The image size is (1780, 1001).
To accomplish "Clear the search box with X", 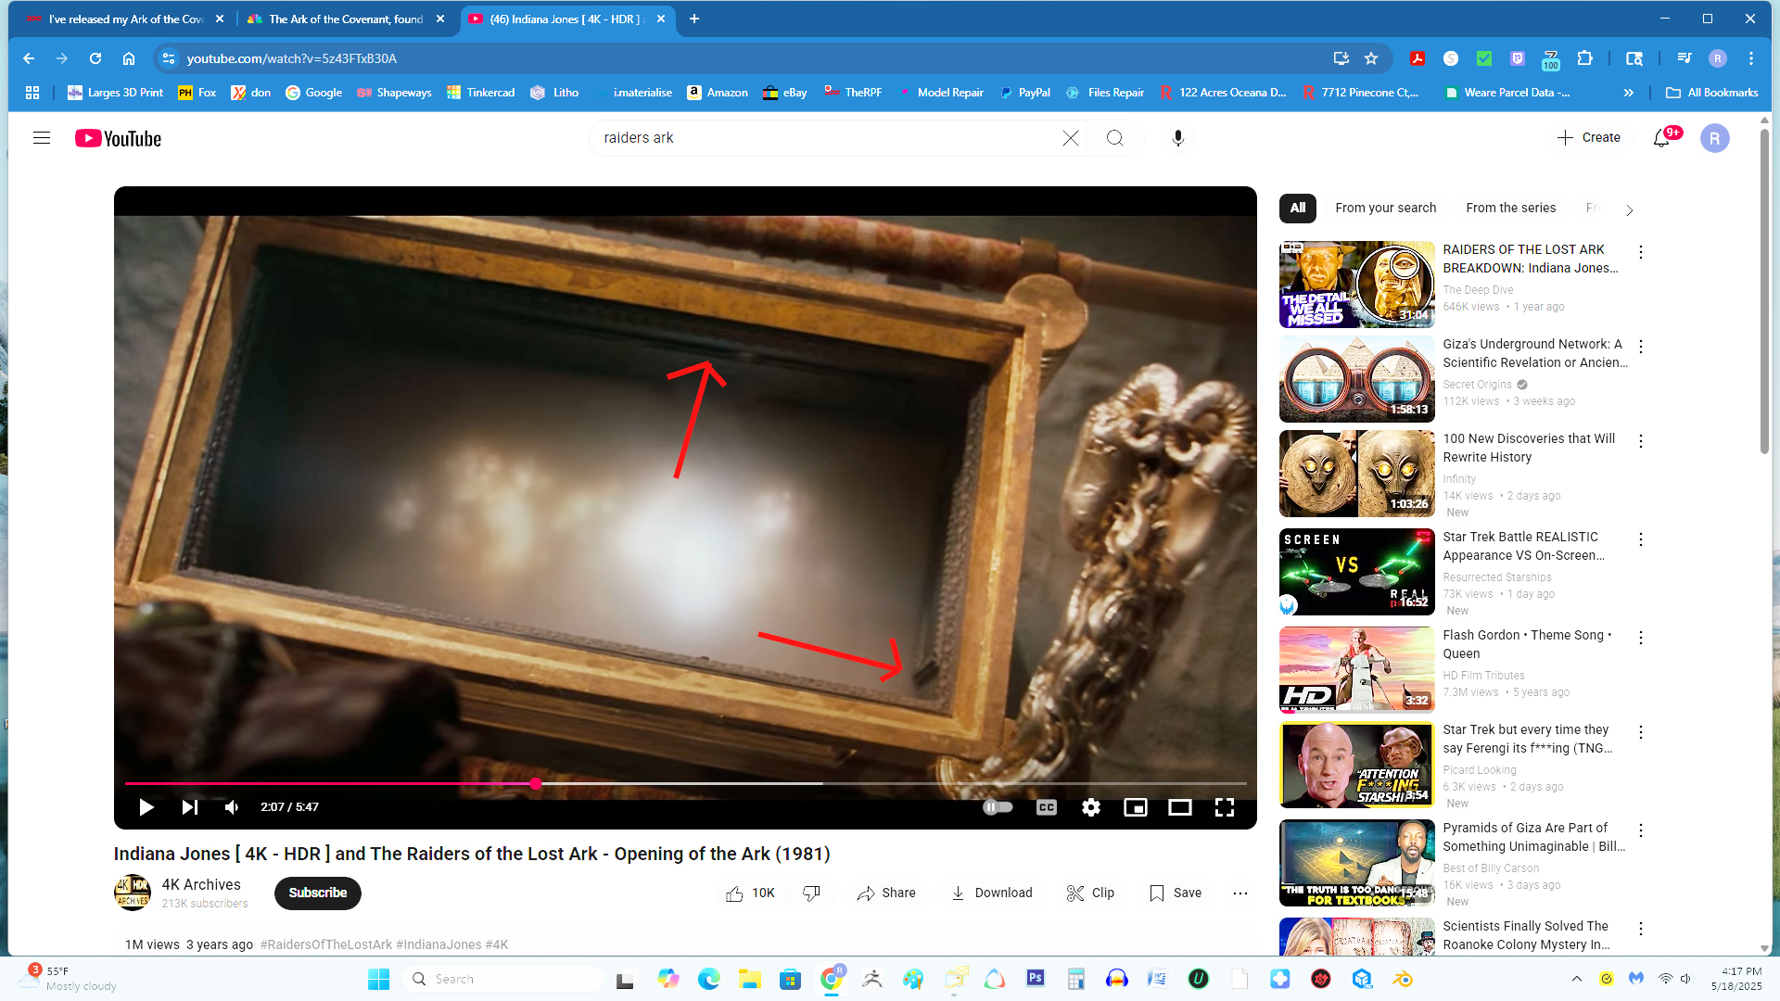I will (1071, 138).
